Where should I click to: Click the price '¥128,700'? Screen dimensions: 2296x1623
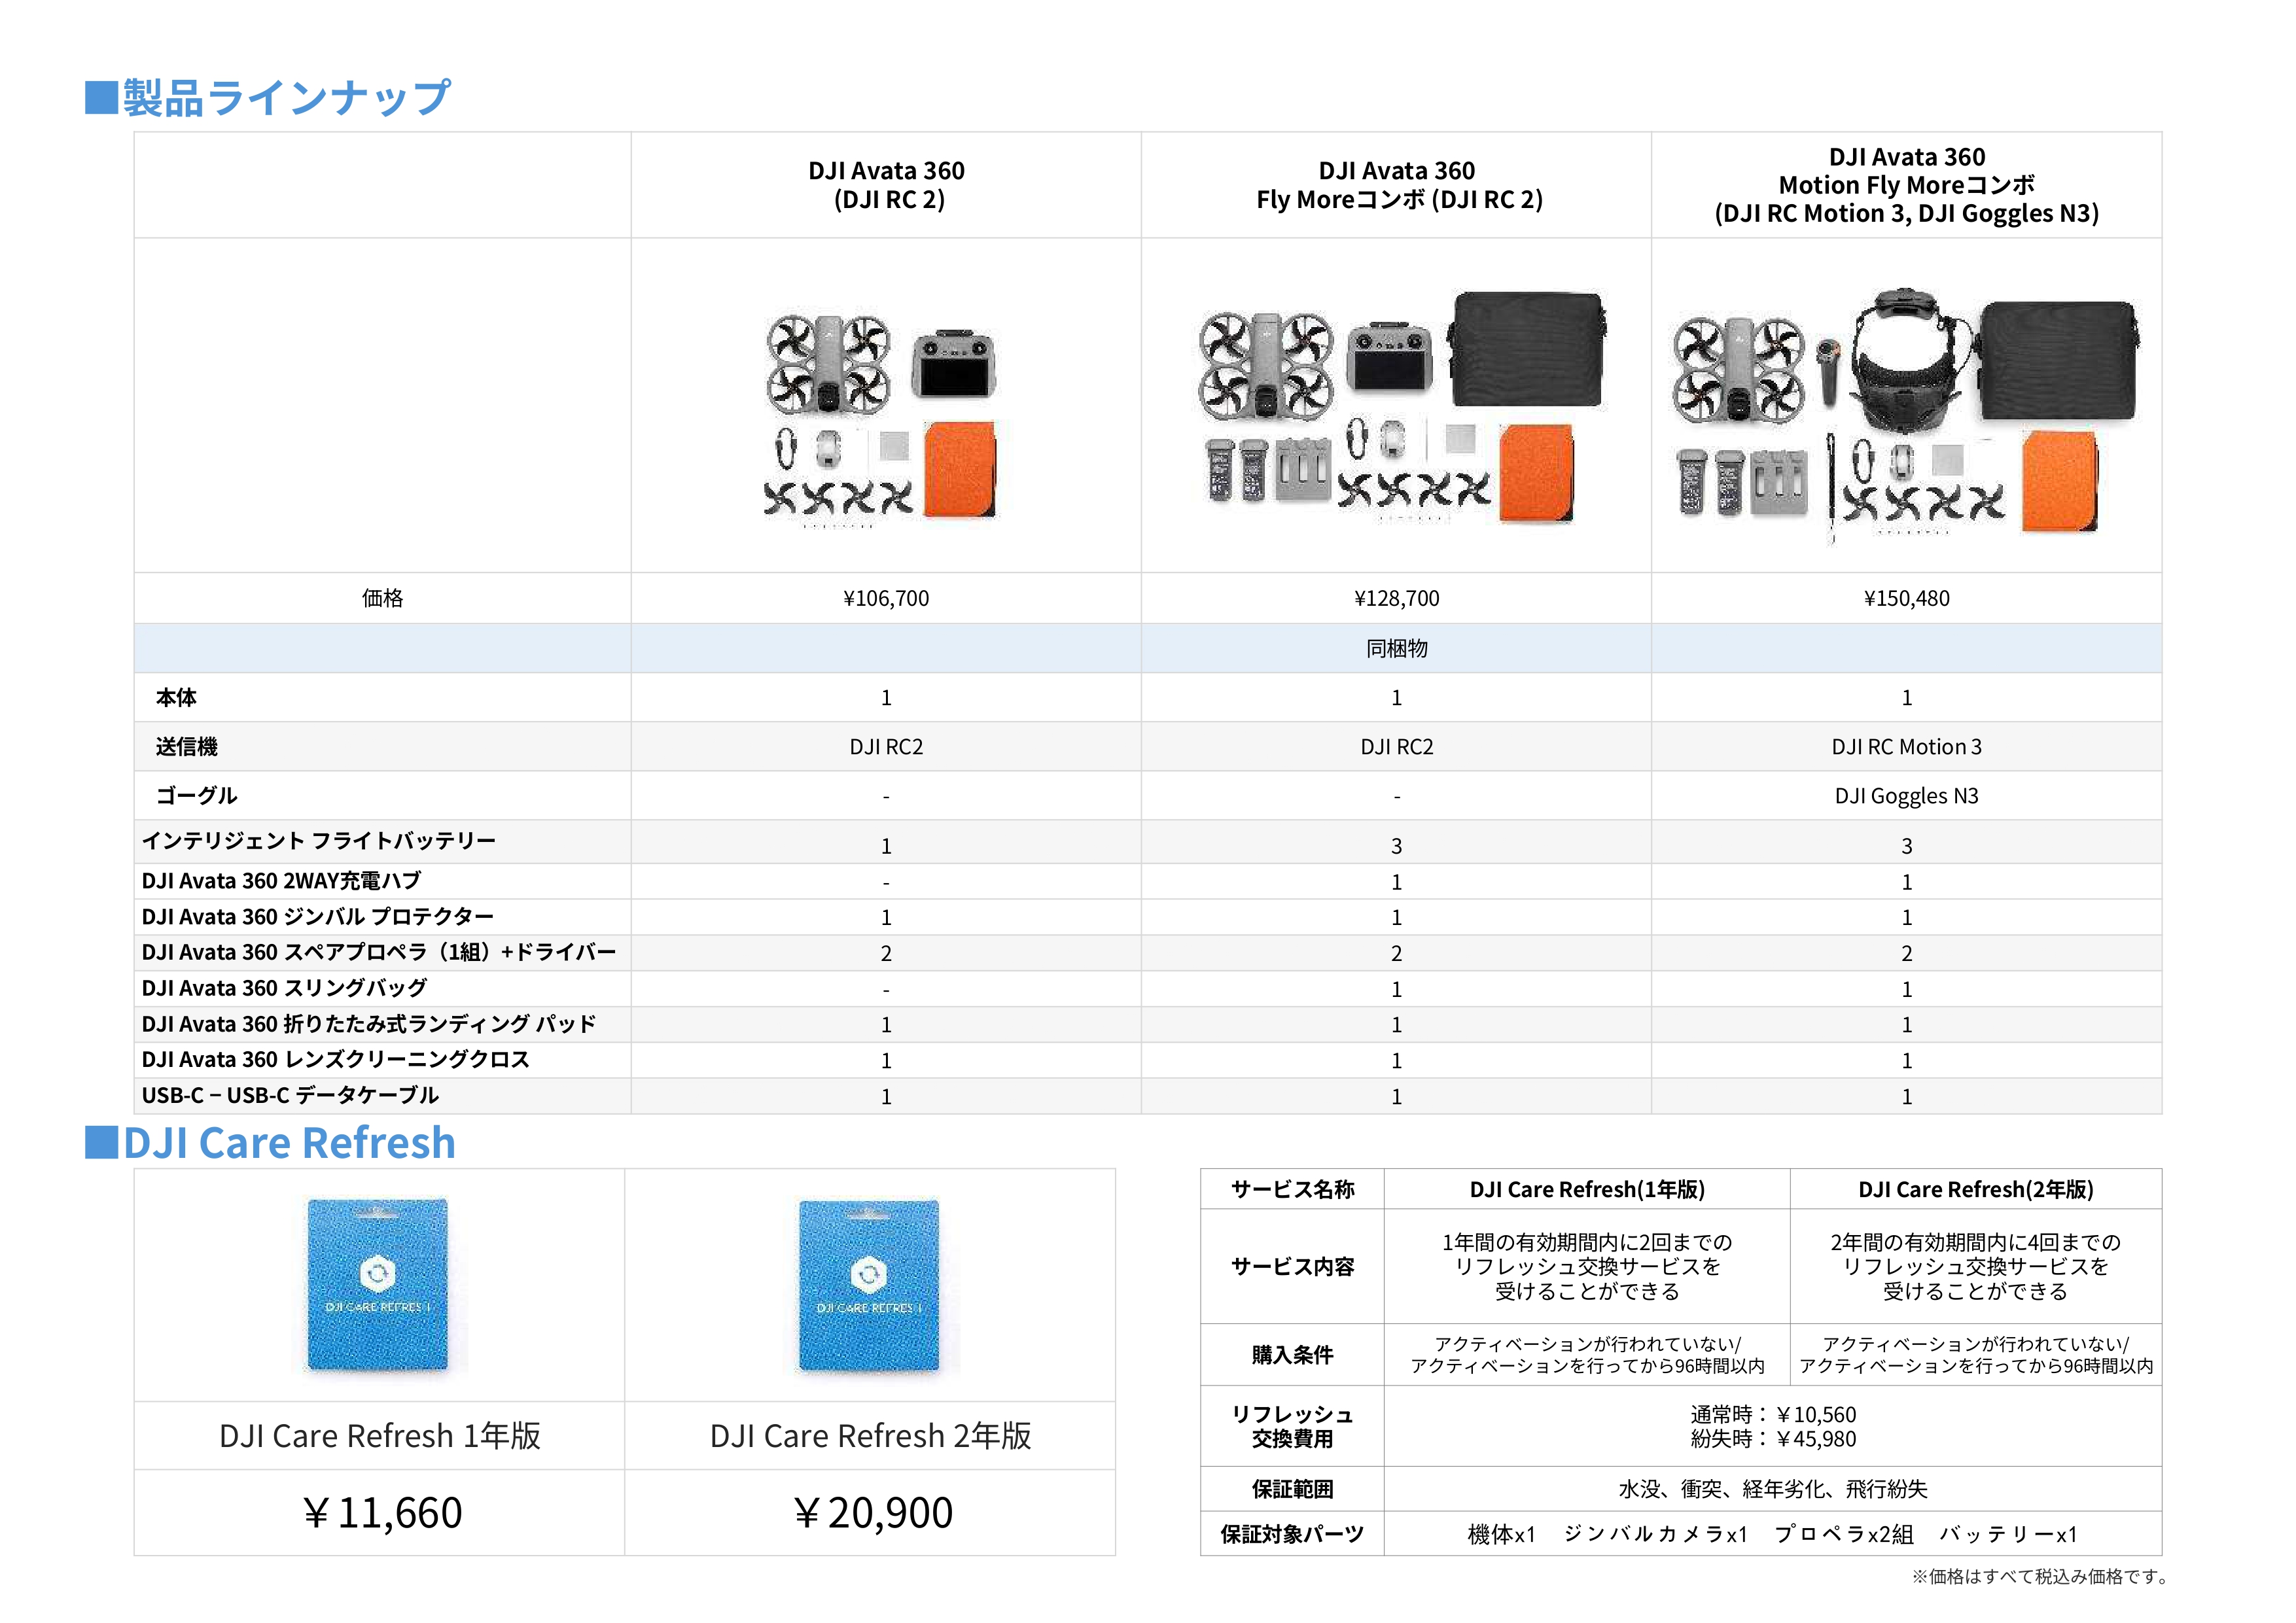coord(1397,598)
